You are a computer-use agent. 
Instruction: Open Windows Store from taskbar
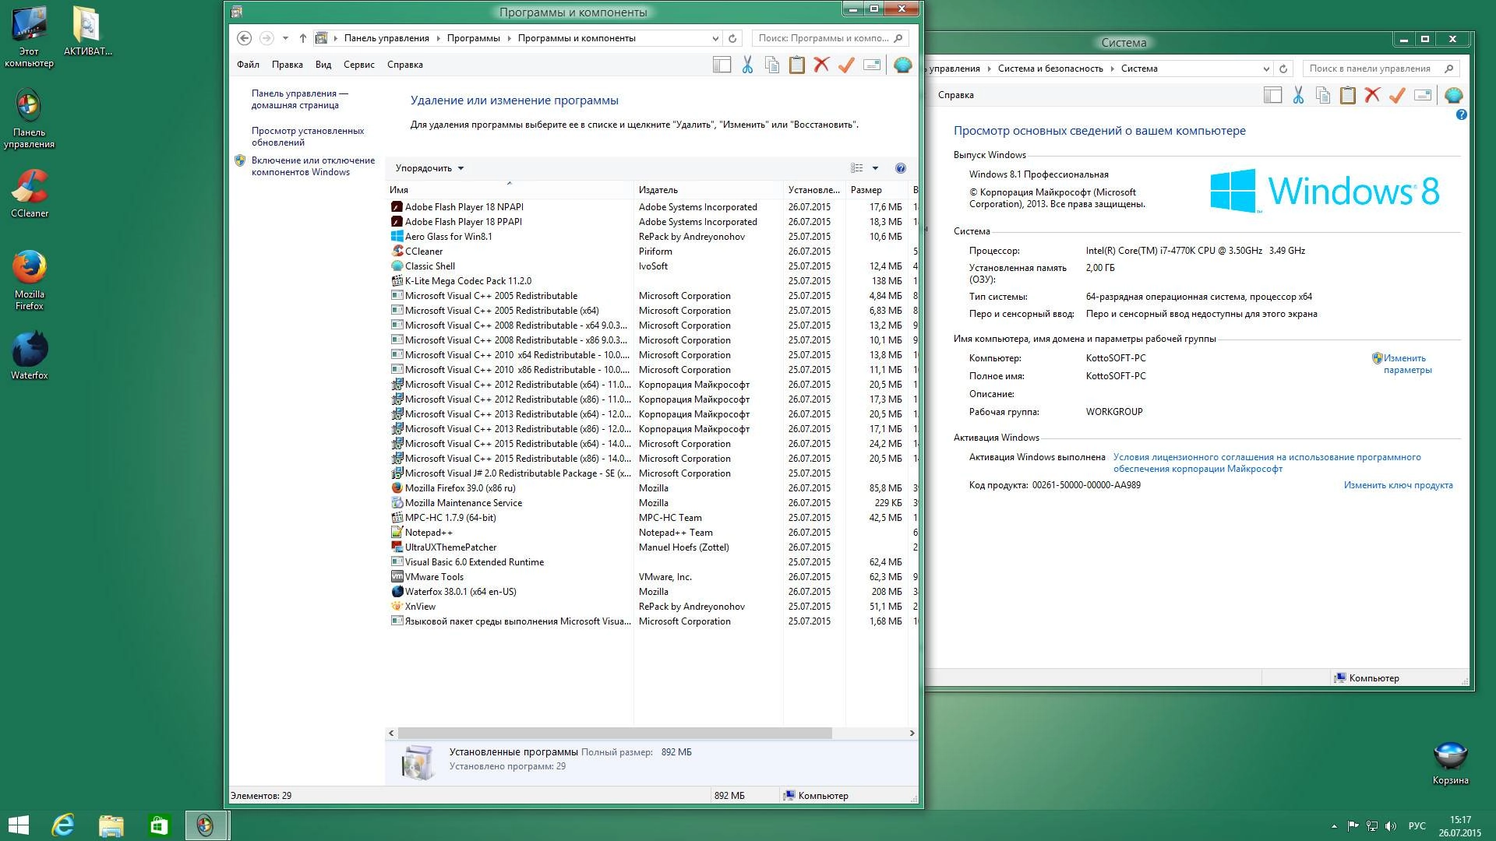click(x=158, y=825)
